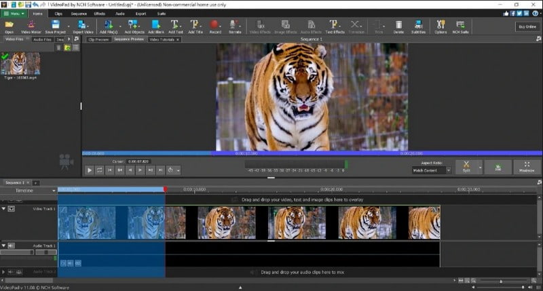Click the Twitter share icon

(x=519, y=14)
